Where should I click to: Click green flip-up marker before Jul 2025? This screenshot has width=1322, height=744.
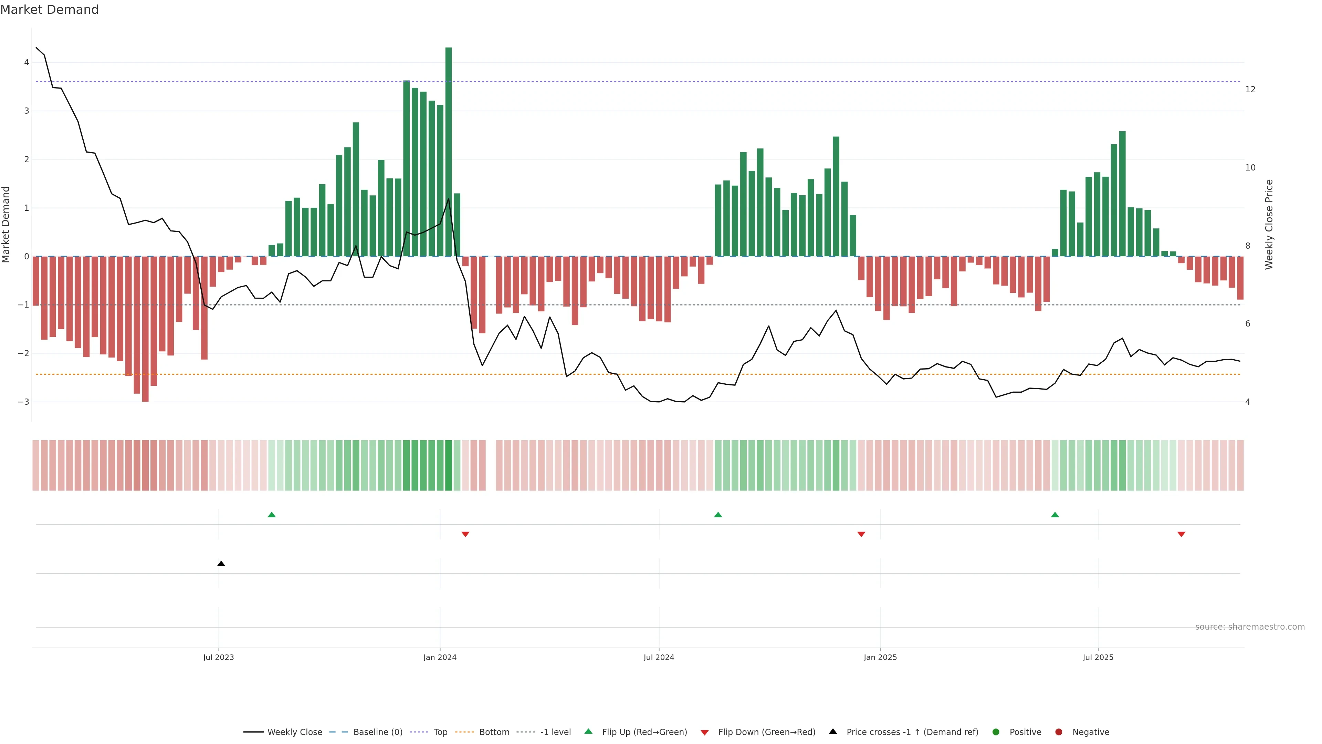click(x=1055, y=515)
